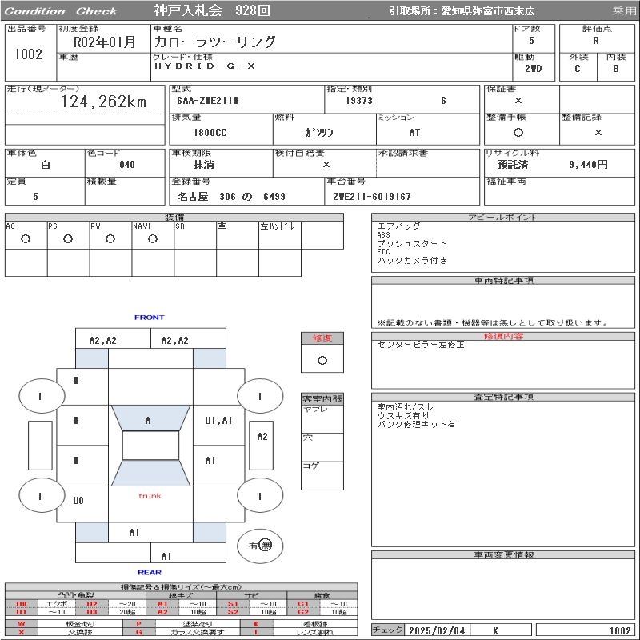Screen dimensions: 640x640
Task: Click the circle mark under 修復 header
Action: pos(322,360)
